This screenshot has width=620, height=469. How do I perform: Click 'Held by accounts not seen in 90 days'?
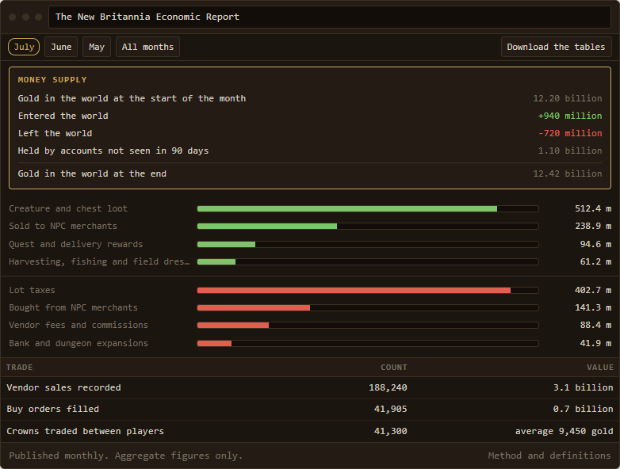click(x=113, y=151)
